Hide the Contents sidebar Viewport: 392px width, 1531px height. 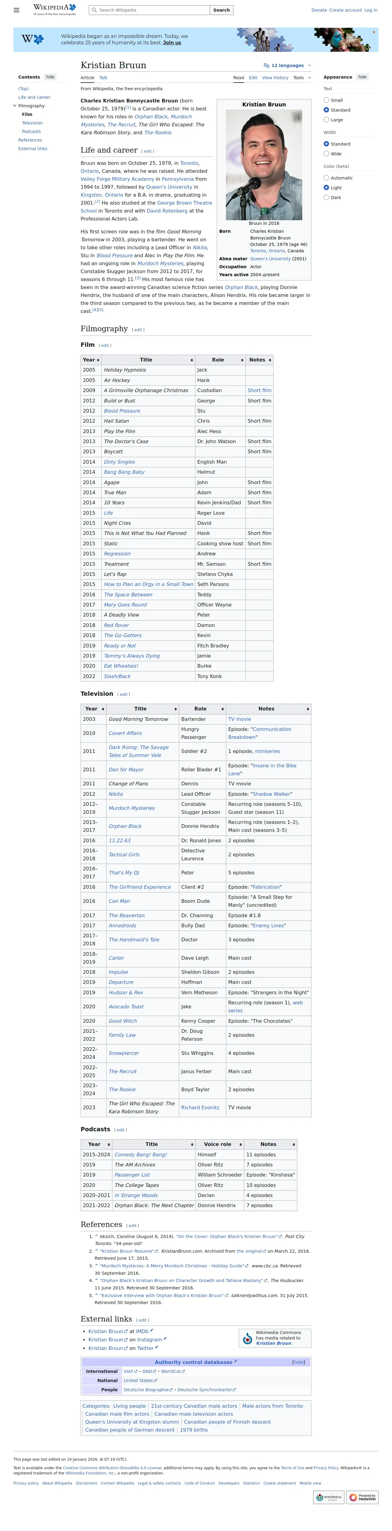50,77
